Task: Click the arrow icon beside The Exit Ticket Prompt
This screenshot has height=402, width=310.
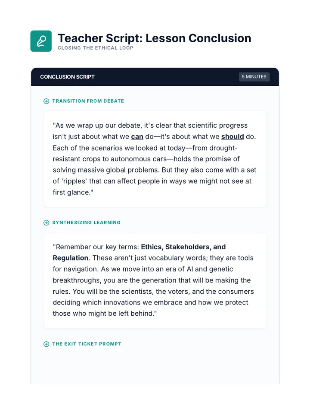Action: tap(46, 344)
